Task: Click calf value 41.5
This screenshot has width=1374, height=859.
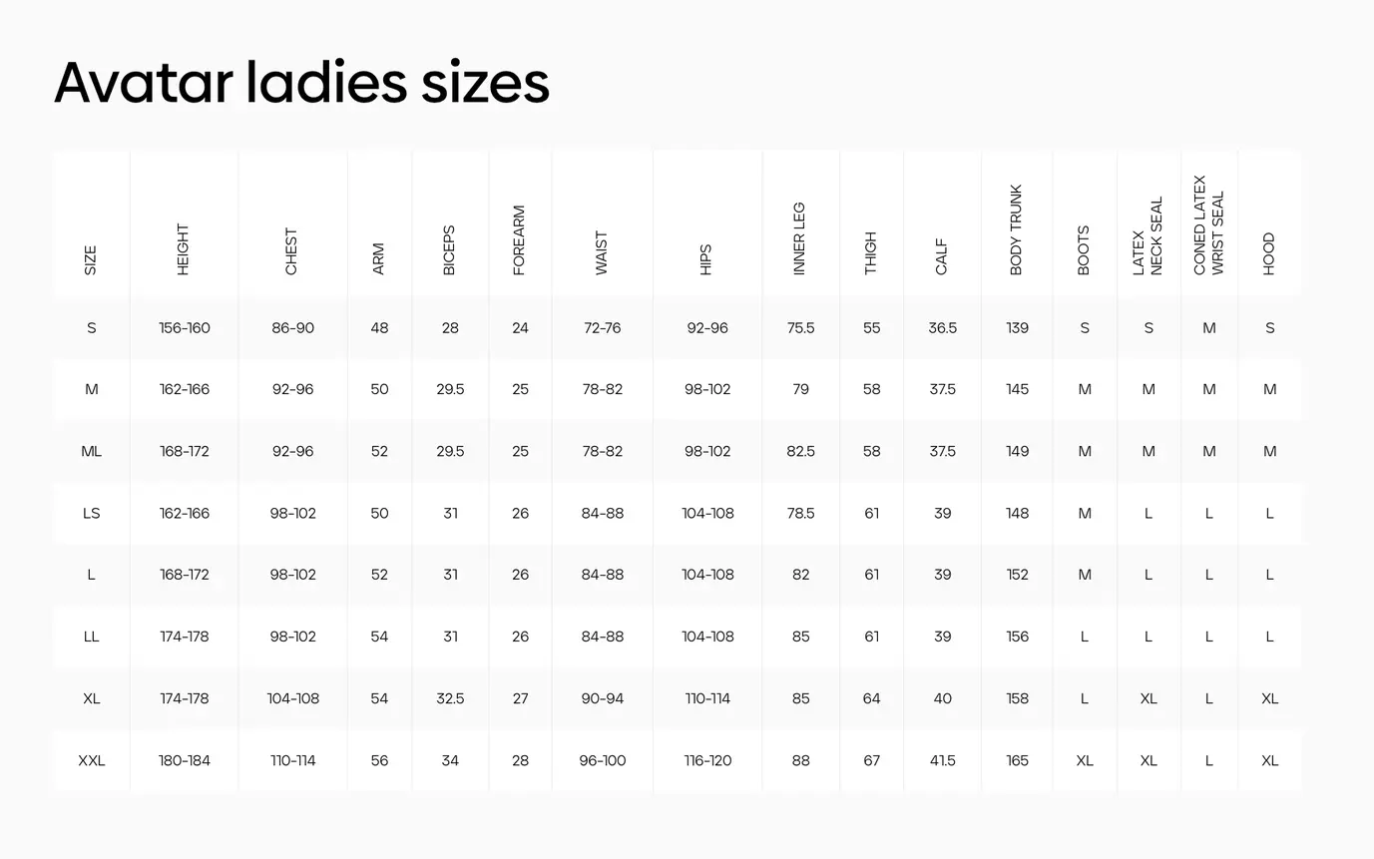Action: coord(943,760)
